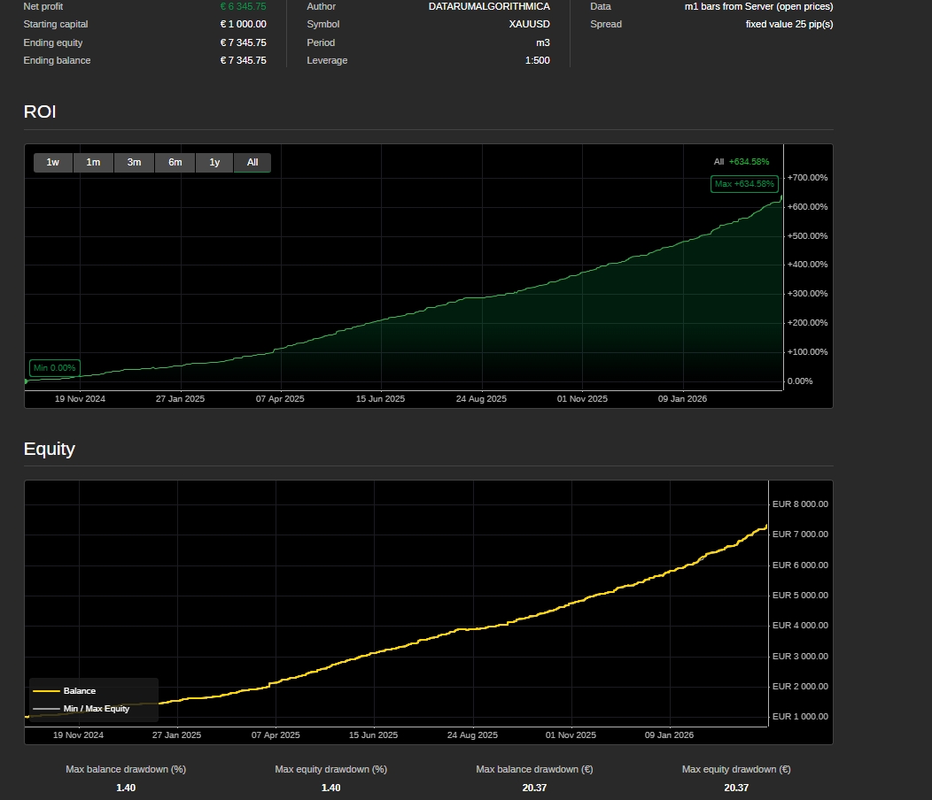Click the XAUUSD symbol value
The image size is (932, 800).
pyautogui.click(x=529, y=25)
